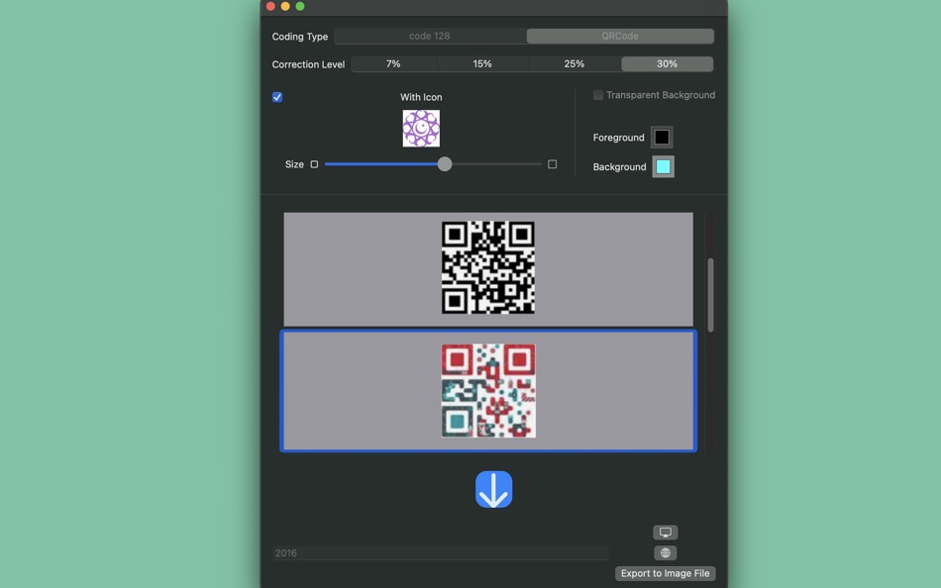This screenshot has height=588, width=941.
Task: Set correction level to 7%
Action: tap(393, 63)
